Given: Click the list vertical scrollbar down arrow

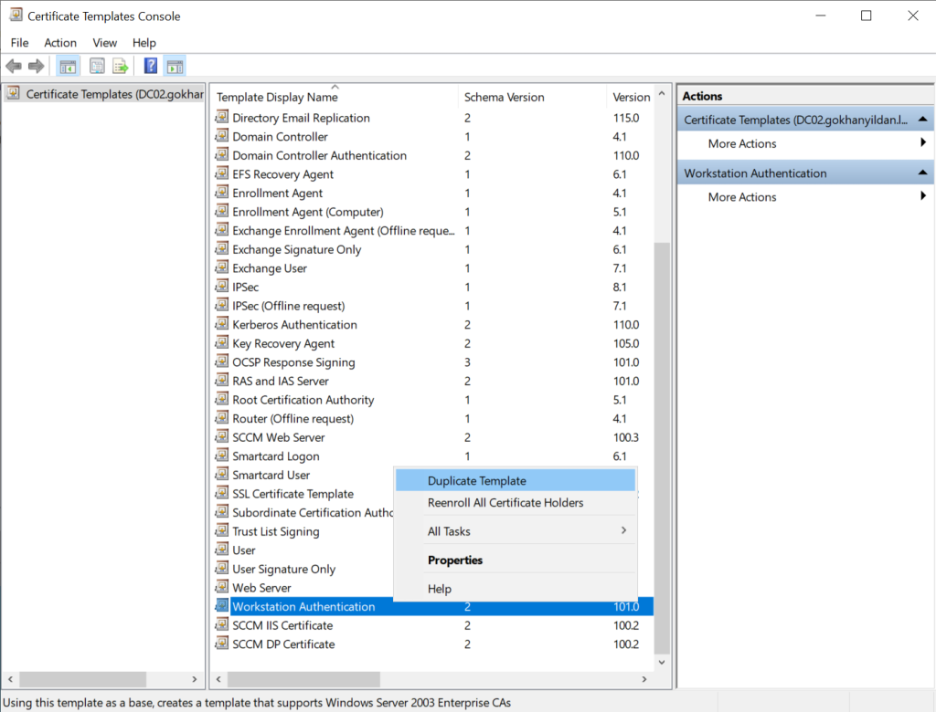Looking at the screenshot, I should pos(662,662).
